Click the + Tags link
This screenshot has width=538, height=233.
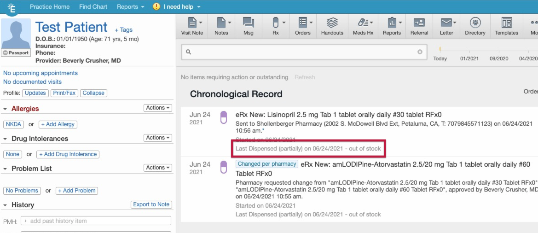(x=123, y=30)
